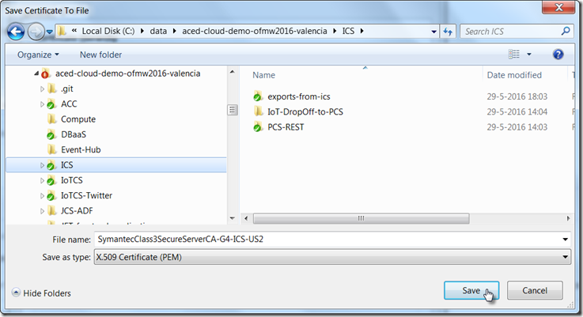Expand the ACC folder node
583x317 pixels.
coord(42,104)
